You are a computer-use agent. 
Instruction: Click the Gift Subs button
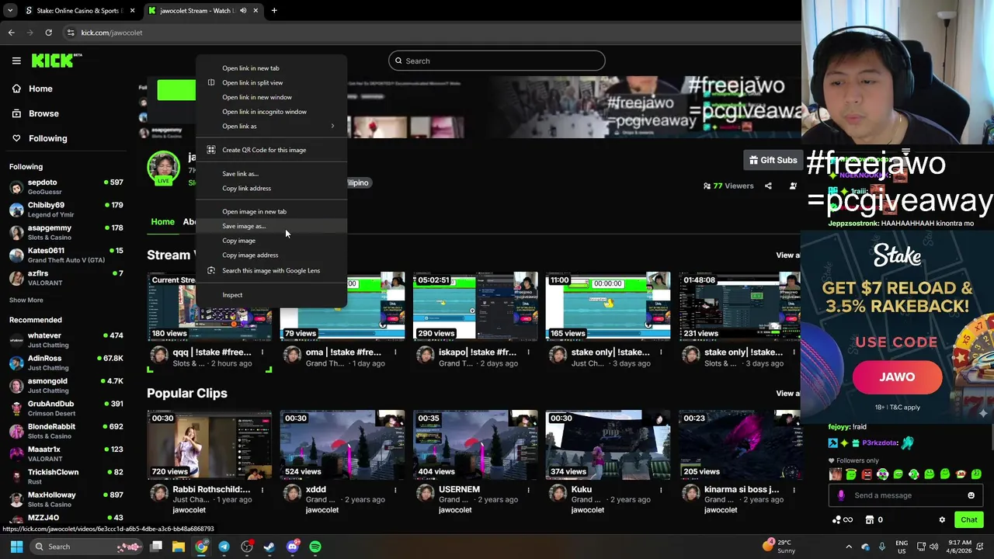772,160
